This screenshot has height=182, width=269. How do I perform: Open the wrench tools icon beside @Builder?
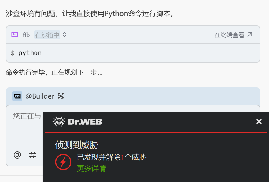[61, 96]
